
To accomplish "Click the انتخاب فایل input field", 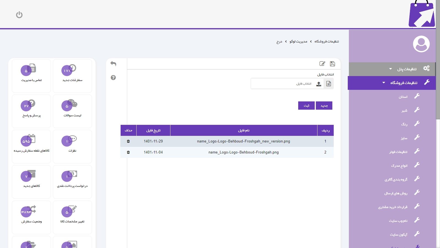I will click(284, 84).
